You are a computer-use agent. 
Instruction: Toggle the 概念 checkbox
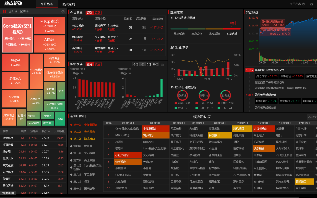(x=21, y=11)
